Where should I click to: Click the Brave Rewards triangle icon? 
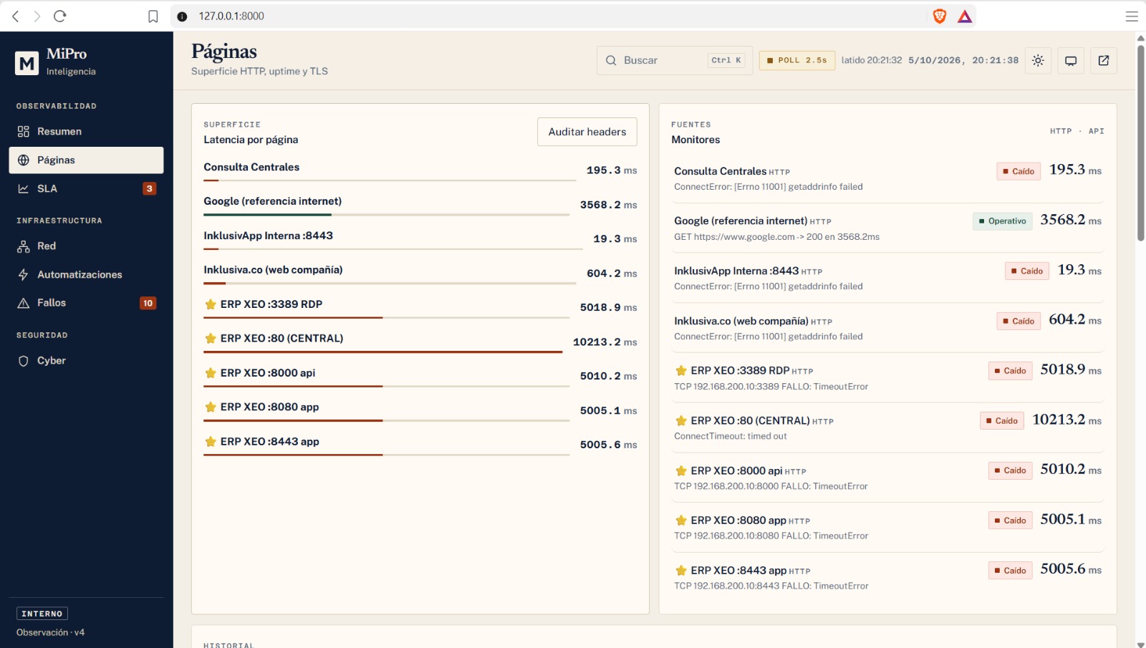[965, 16]
